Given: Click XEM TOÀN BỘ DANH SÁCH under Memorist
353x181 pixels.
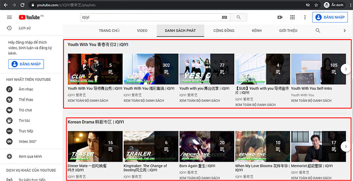Looking at the screenshot, I should pos(311,178).
